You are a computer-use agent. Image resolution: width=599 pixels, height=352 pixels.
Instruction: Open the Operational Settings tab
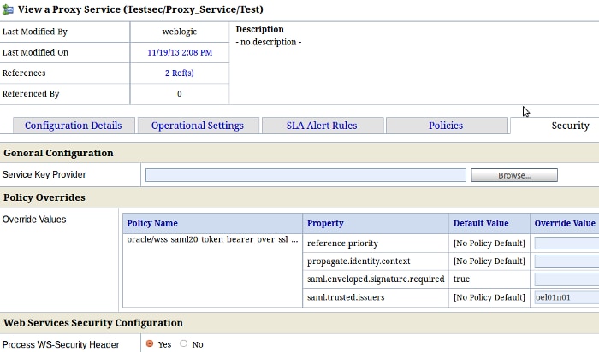[197, 126]
